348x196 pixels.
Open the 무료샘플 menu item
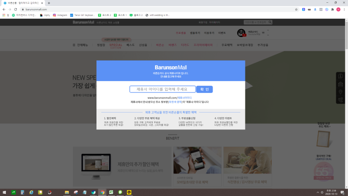[181, 33]
